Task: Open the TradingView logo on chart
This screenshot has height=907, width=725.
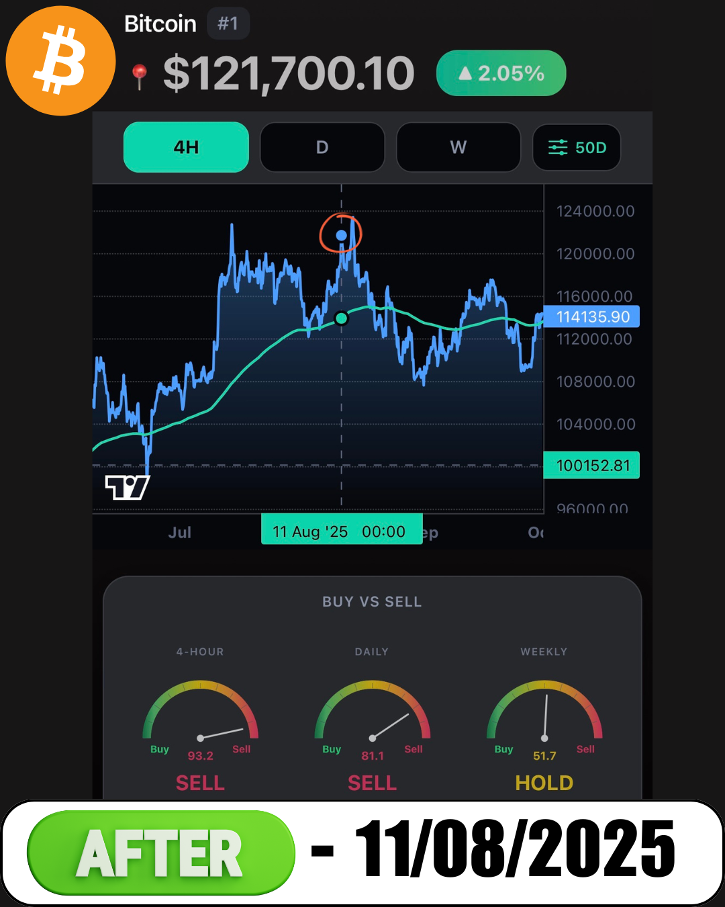Action: (x=128, y=487)
